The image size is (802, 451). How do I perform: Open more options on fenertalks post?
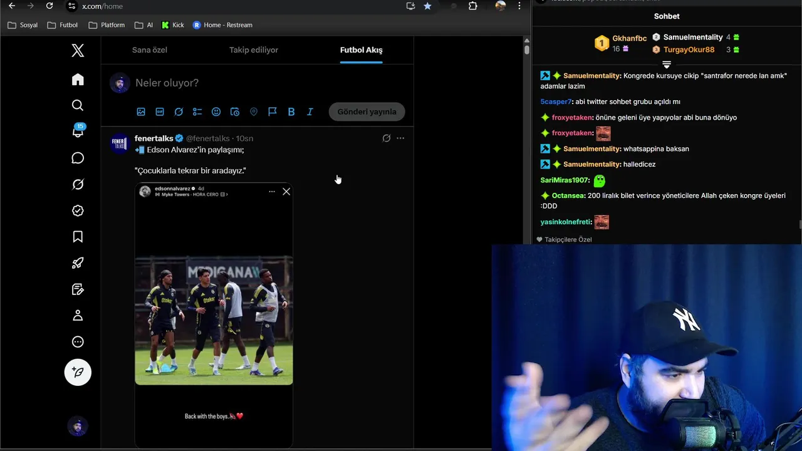(400, 138)
